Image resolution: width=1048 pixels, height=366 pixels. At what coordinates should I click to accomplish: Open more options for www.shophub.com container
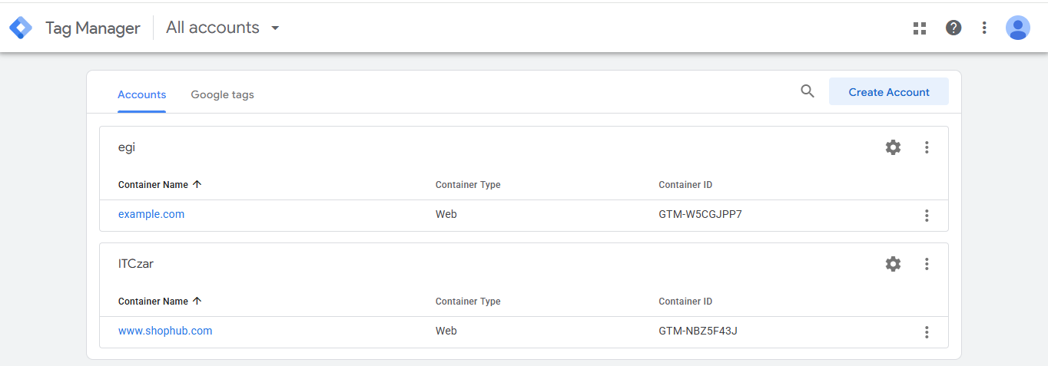coord(927,332)
